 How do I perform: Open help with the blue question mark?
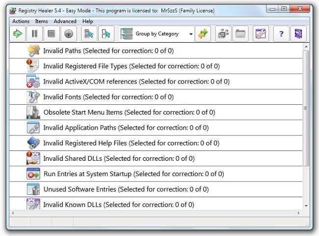click(x=281, y=33)
